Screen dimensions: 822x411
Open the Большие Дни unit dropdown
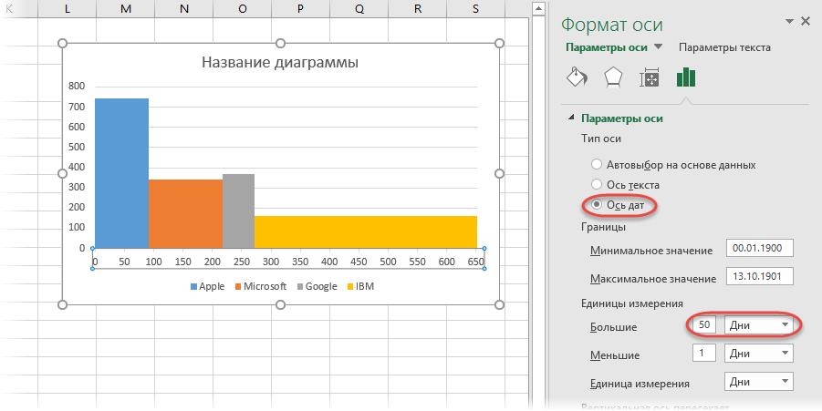pos(758,325)
